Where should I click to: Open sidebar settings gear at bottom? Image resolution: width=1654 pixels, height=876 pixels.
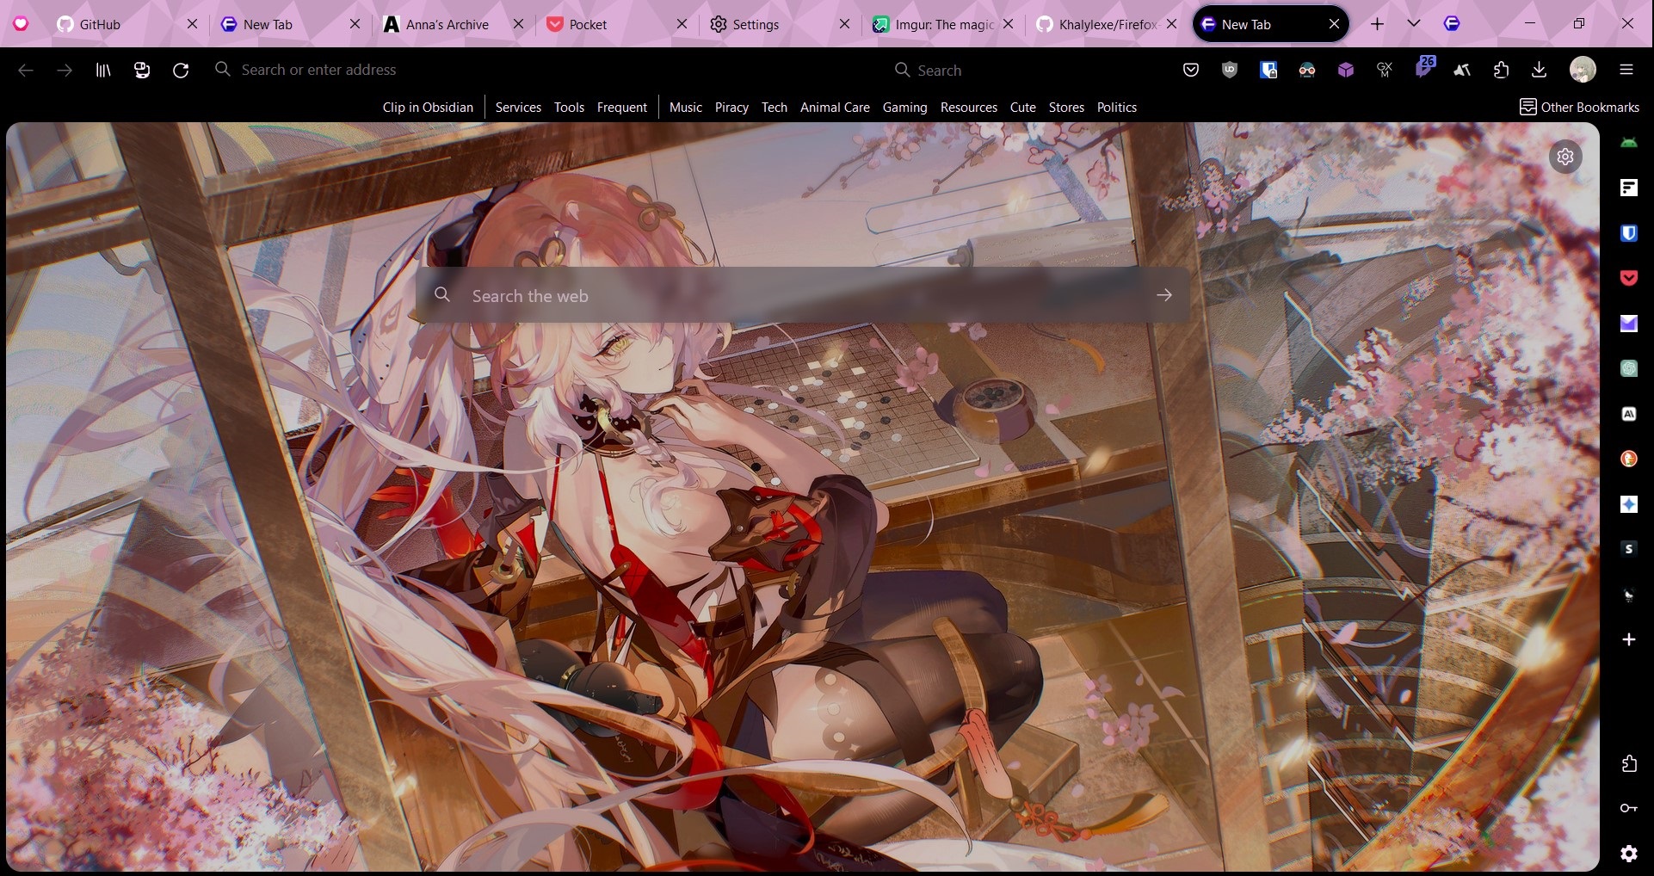point(1629,853)
